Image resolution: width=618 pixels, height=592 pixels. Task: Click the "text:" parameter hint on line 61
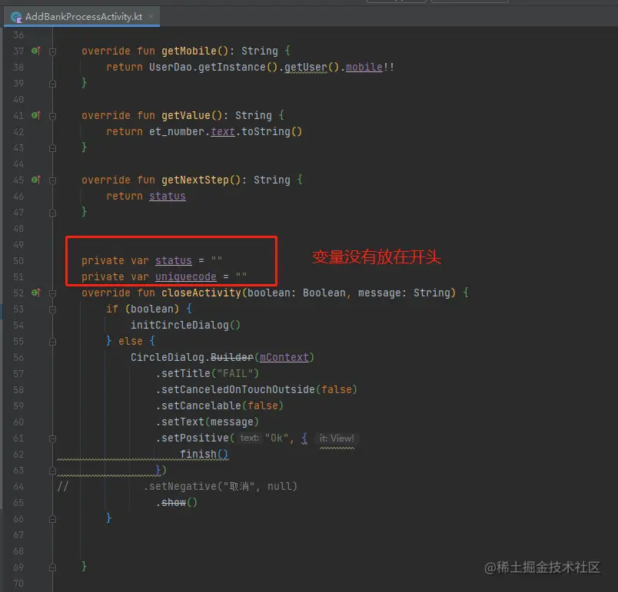click(250, 438)
